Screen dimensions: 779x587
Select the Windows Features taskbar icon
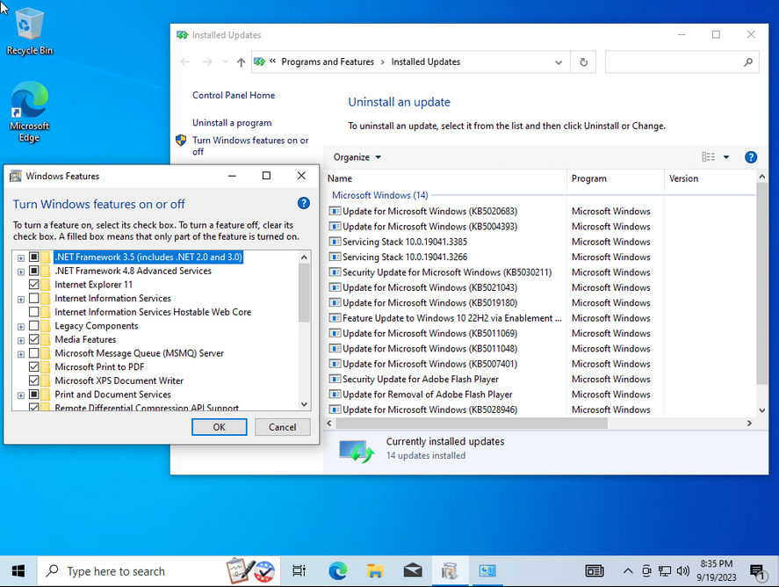tap(450, 571)
